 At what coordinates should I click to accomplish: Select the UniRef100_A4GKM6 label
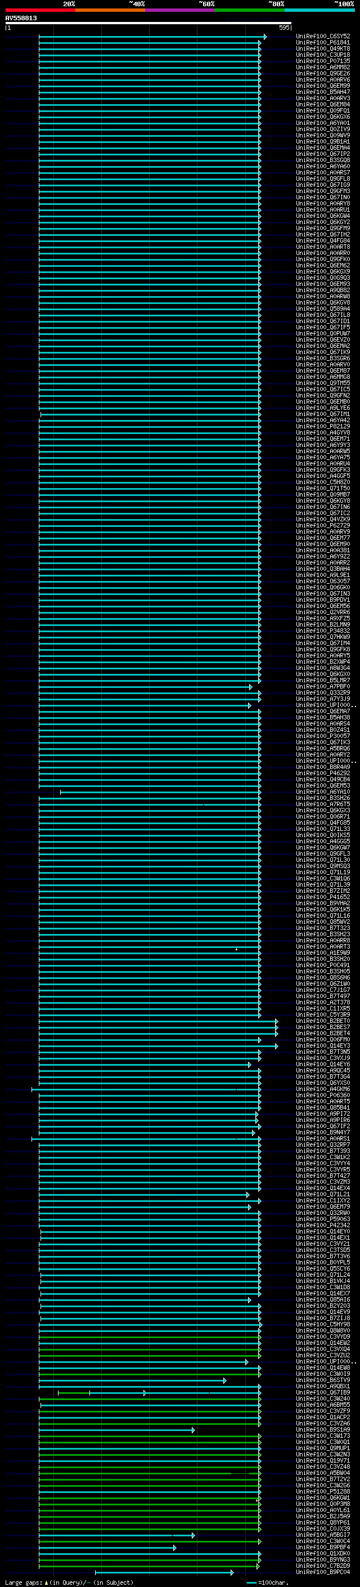(x=323, y=1089)
